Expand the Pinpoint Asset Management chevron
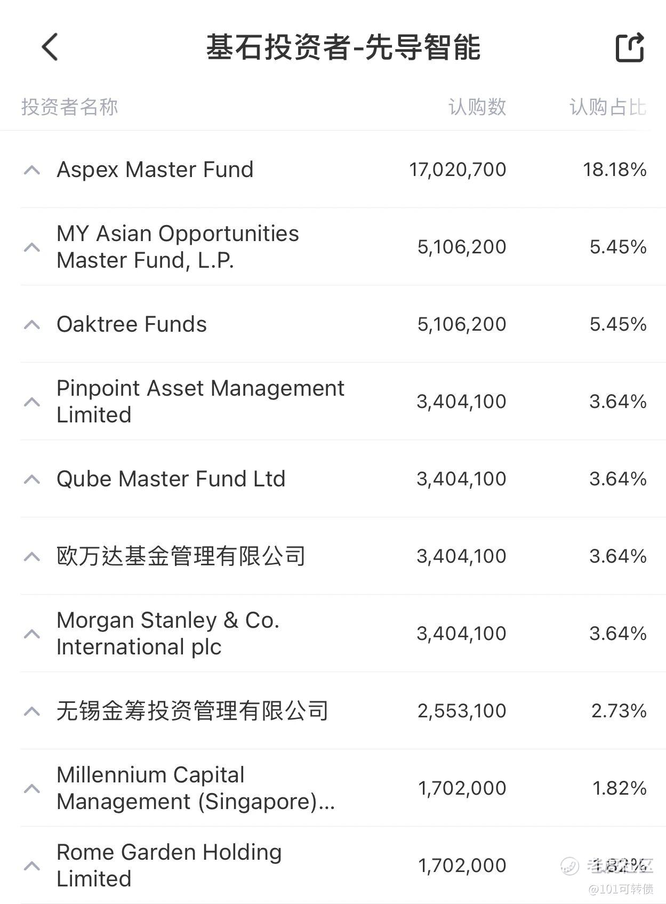This screenshot has width=666, height=904. [32, 402]
